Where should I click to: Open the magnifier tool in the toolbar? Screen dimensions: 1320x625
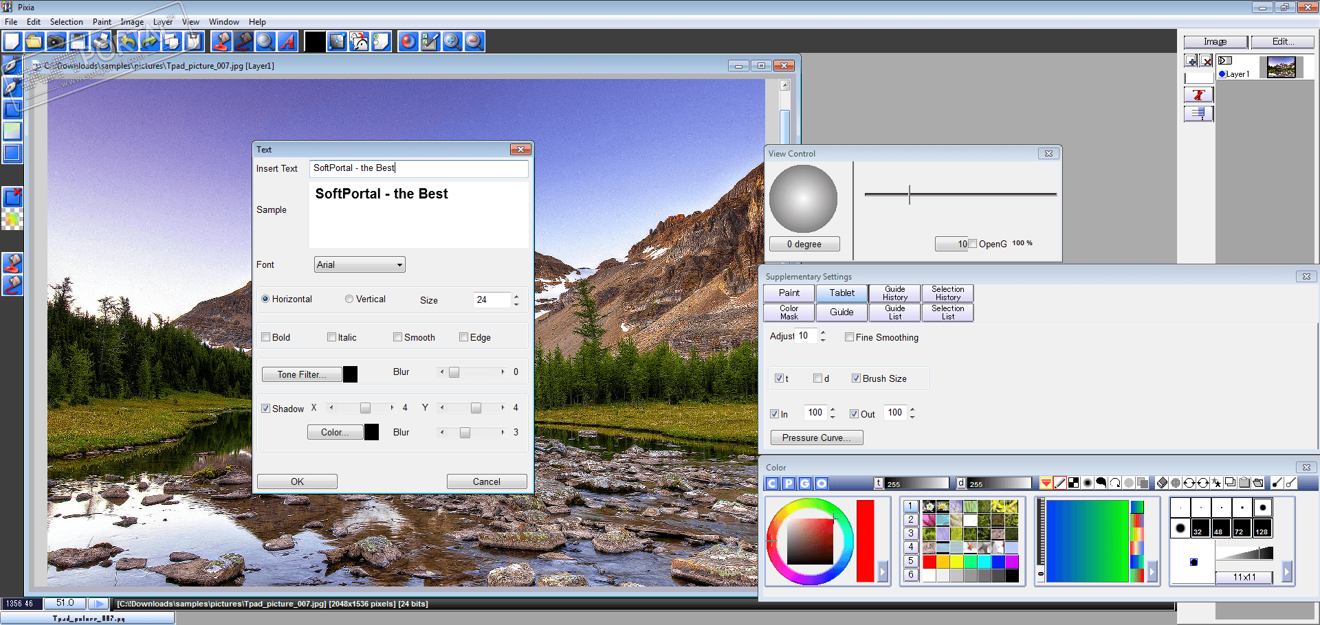pos(265,42)
